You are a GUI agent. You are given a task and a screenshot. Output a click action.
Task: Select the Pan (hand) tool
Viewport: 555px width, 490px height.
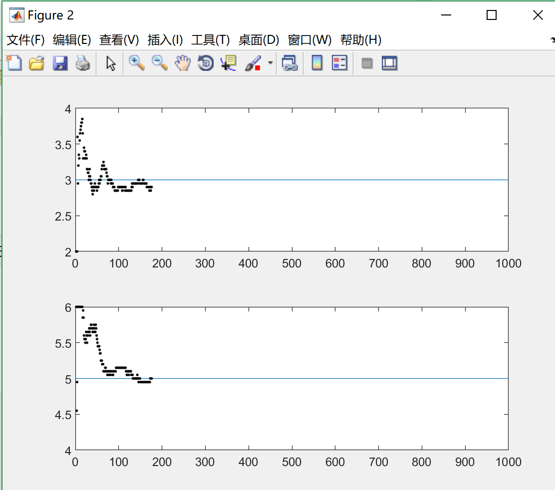(x=183, y=63)
